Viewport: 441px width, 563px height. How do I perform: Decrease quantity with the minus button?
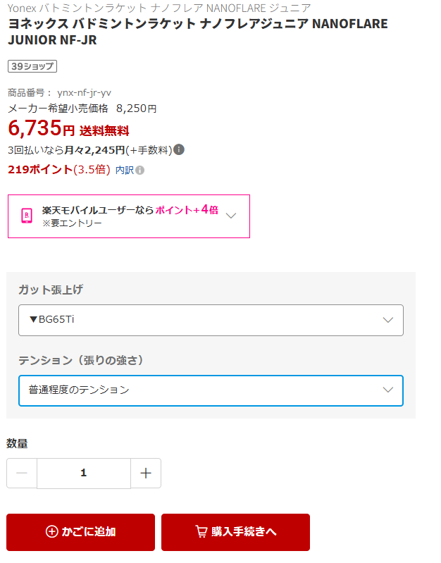point(22,474)
